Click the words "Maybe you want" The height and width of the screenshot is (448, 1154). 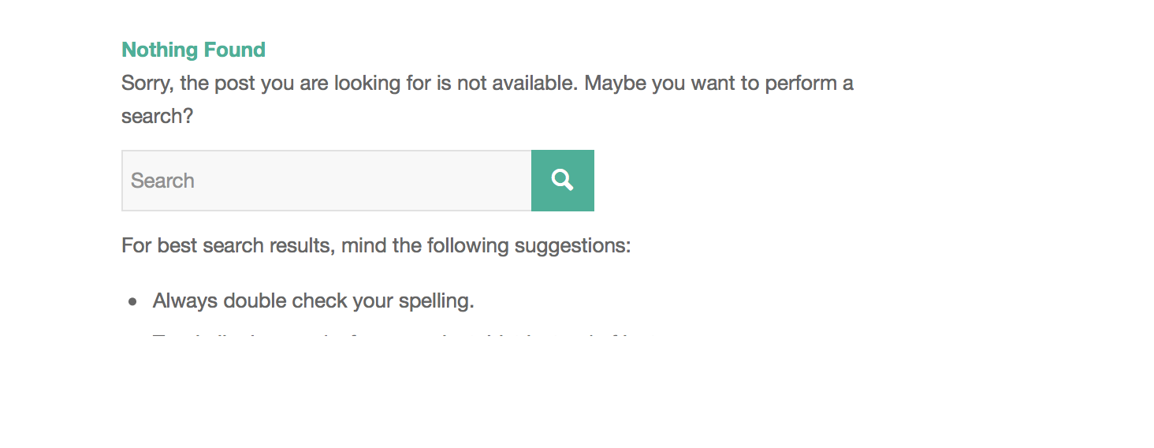click(x=646, y=84)
